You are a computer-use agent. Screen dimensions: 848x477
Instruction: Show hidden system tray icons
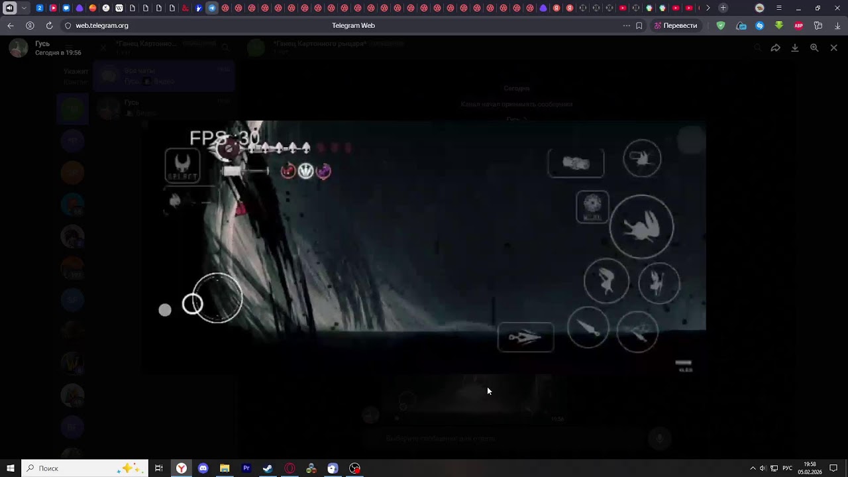[753, 468]
